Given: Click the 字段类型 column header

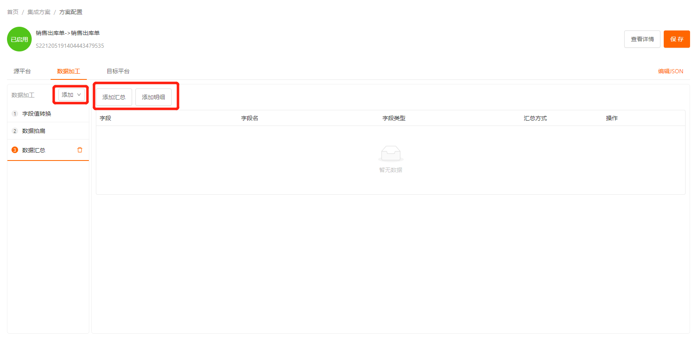Looking at the screenshot, I should click(394, 118).
